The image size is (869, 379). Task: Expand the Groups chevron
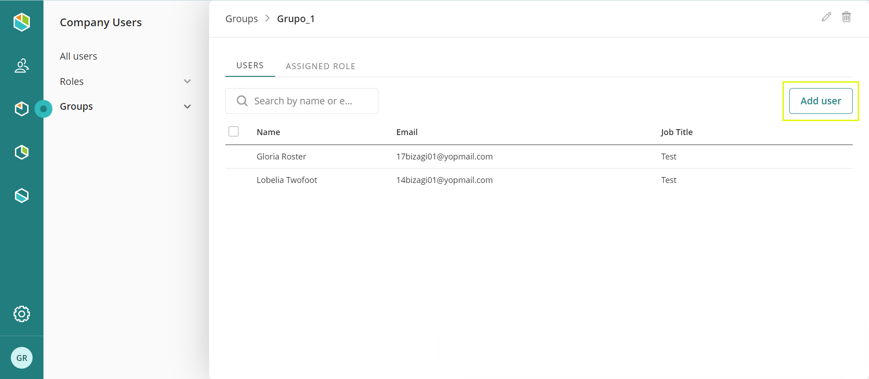click(x=187, y=107)
